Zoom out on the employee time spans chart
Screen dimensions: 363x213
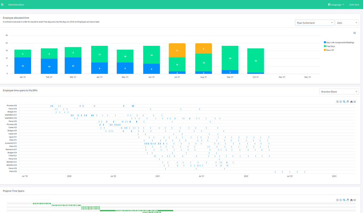click(341, 102)
